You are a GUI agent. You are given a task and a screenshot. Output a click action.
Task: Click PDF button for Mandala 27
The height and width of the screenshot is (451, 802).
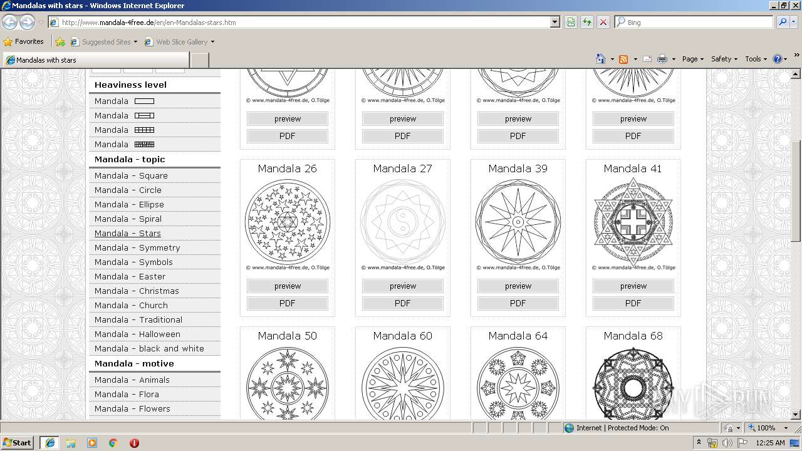coord(403,303)
